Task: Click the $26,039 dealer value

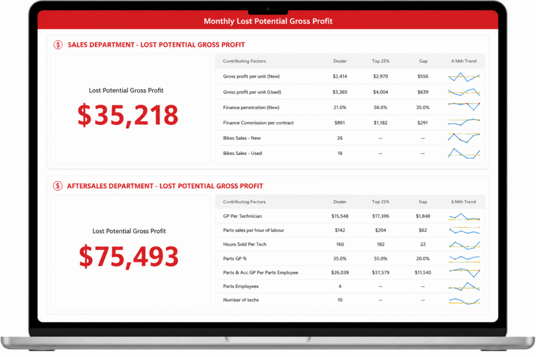Action: pyautogui.click(x=340, y=272)
